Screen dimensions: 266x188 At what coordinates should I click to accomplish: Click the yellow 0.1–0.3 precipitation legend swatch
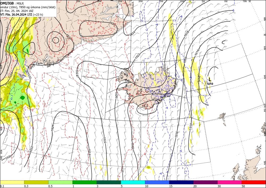coord(12,182)
